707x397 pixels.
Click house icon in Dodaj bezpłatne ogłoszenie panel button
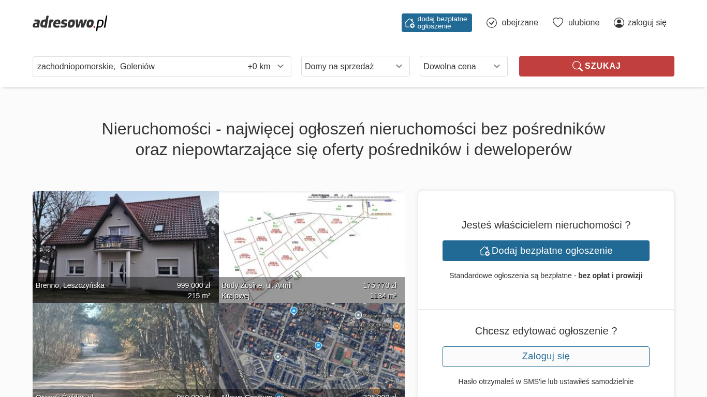point(484,251)
